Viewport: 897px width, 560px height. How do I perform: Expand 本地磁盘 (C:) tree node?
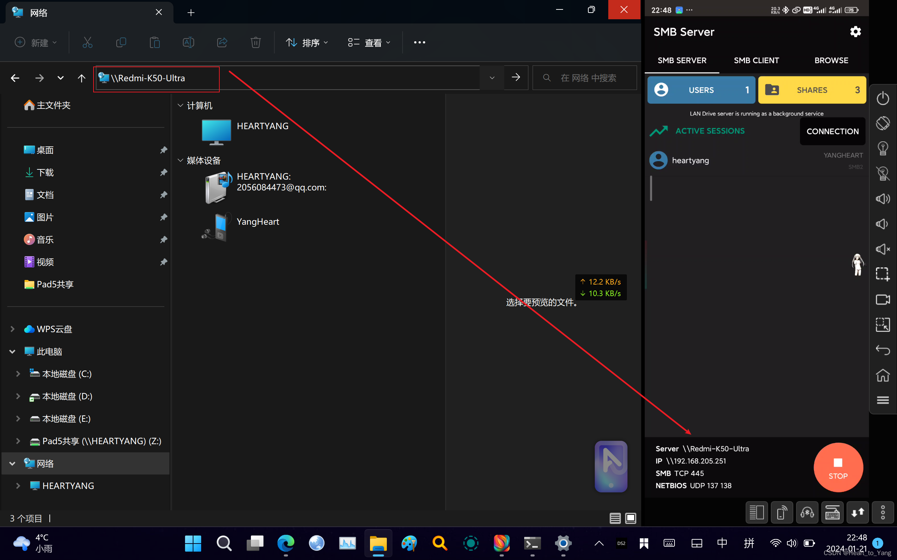pos(18,374)
